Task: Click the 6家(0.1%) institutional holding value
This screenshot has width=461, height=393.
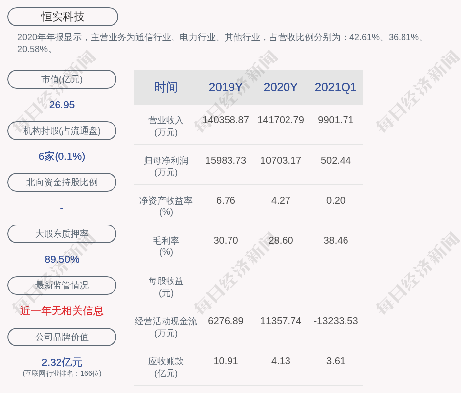Action: point(62,156)
